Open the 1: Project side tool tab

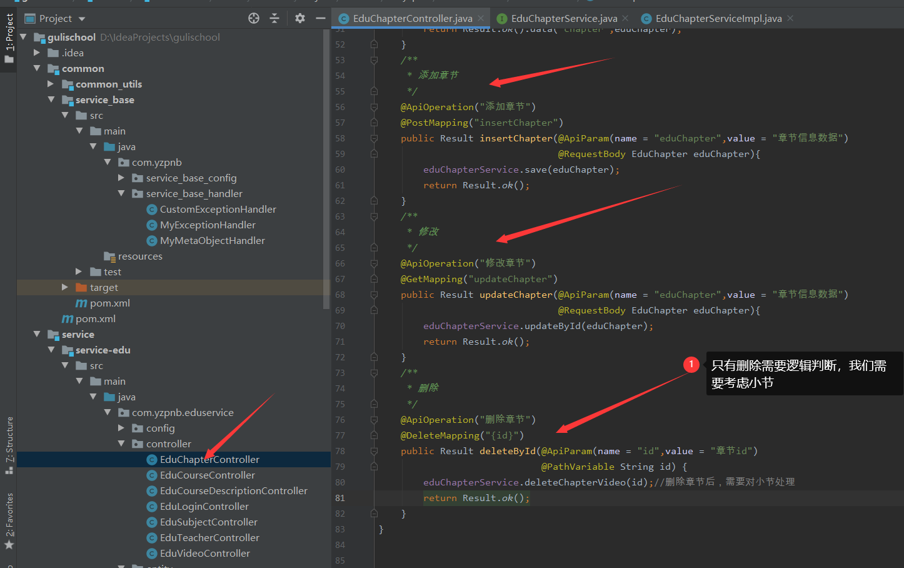point(9,39)
